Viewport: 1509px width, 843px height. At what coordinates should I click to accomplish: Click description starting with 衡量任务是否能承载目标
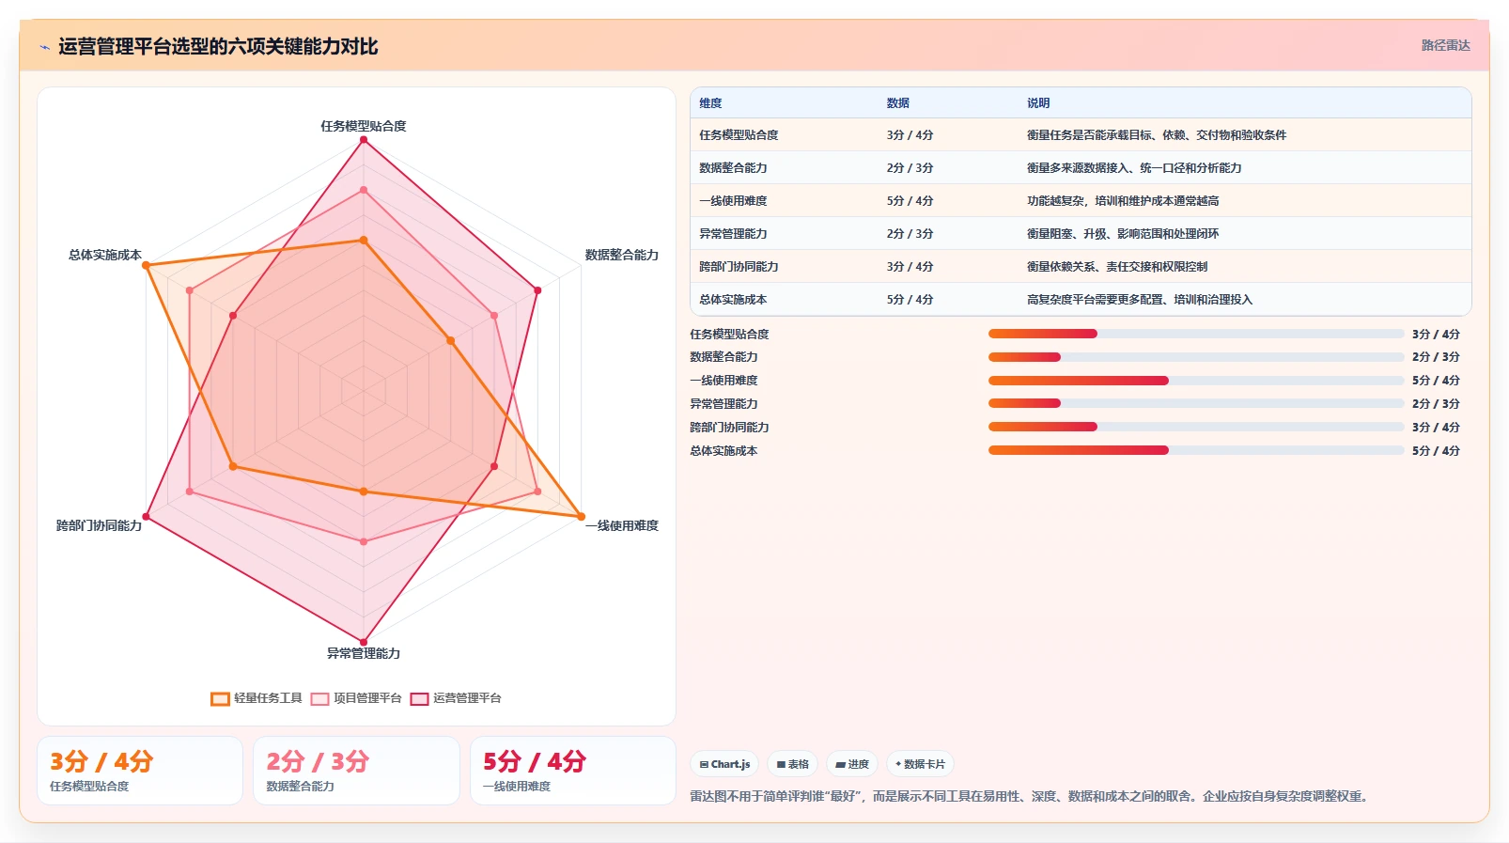1157,135
